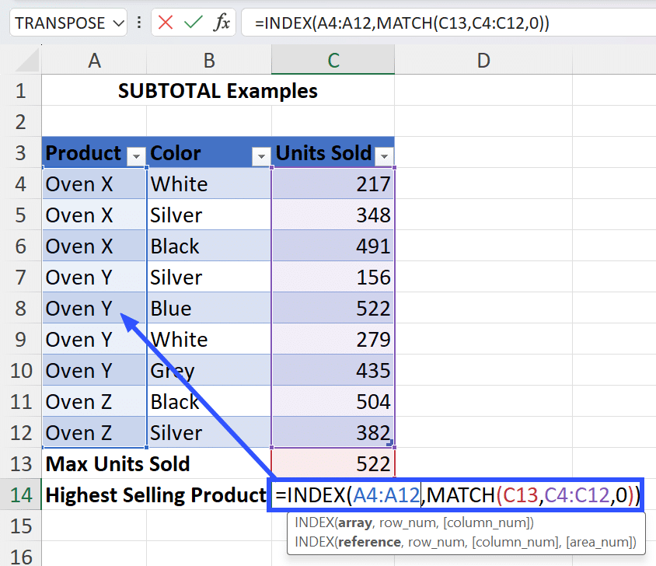The height and width of the screenshot is (566, 656).
Task: Click Oven Z in row 12
Action: pyautogui.click(x=94, y=432)
